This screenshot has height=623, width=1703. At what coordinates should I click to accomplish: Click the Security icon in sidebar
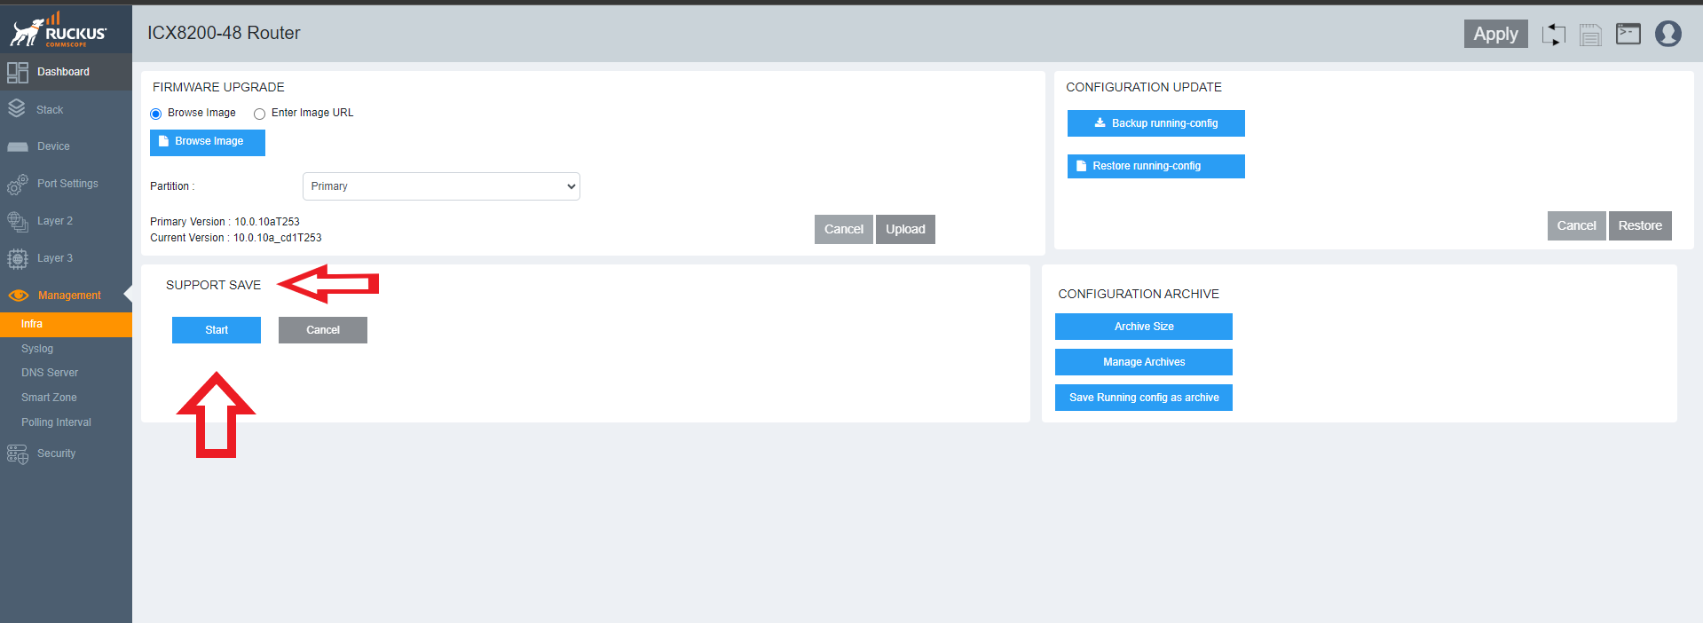[x=18, y=453]
